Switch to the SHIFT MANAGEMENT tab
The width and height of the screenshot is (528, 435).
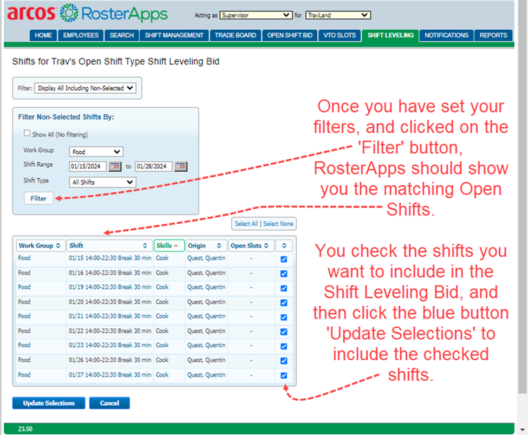174,35
